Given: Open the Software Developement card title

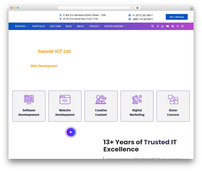Looking at the screenshot, I should click(29, 112).
